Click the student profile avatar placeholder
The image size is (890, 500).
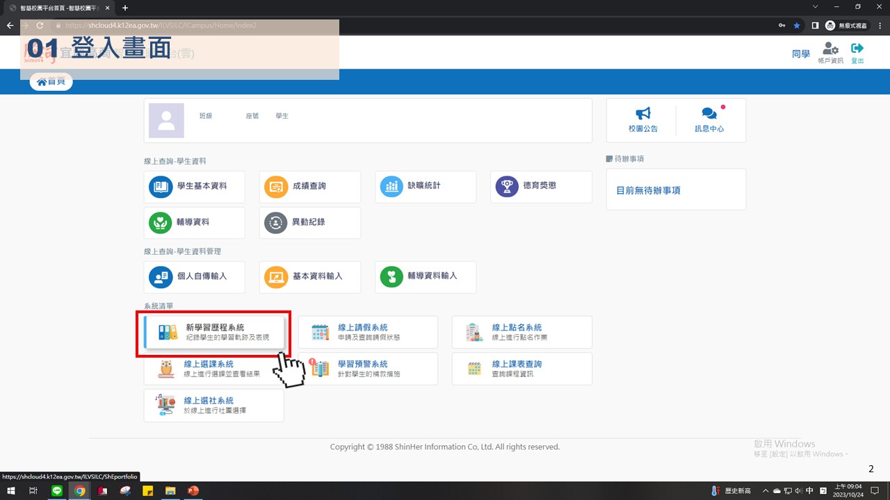[166, 121]
